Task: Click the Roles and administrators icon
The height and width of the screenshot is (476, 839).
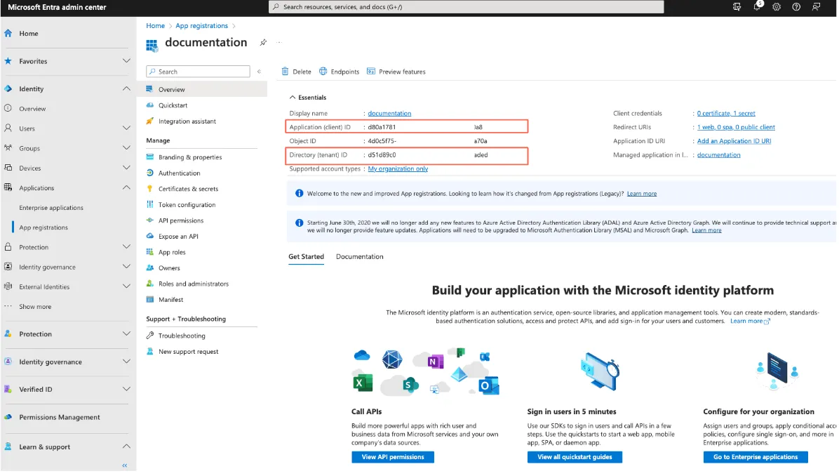Action: point(150,284)
